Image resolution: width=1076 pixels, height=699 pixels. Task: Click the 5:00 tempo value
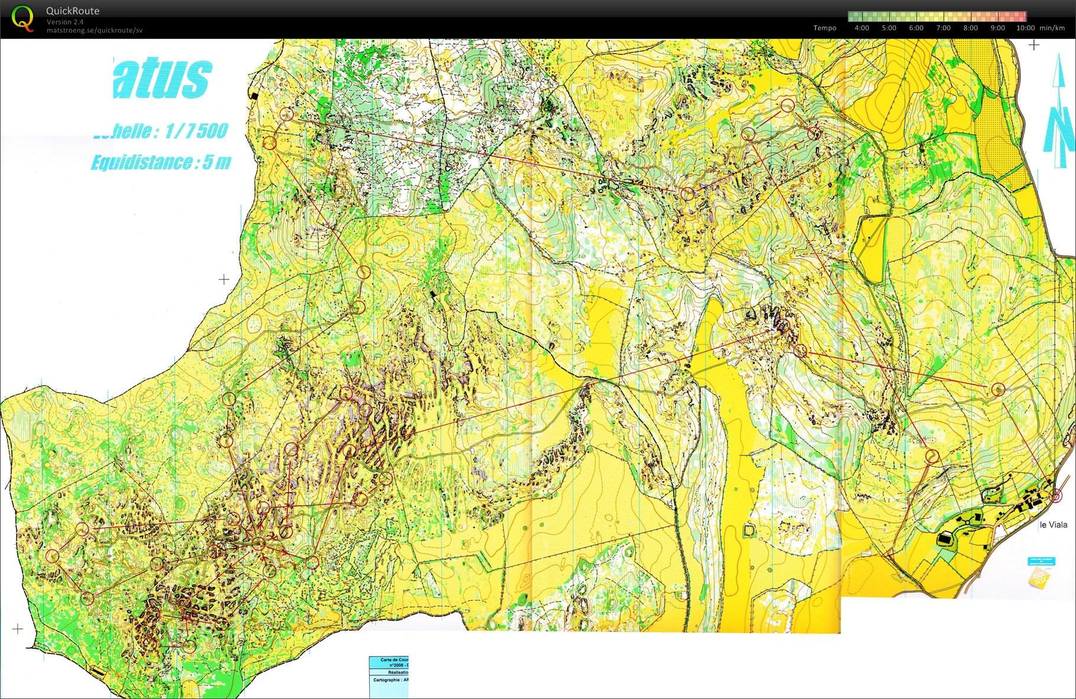pyautogui.click(x=889, y=28)
